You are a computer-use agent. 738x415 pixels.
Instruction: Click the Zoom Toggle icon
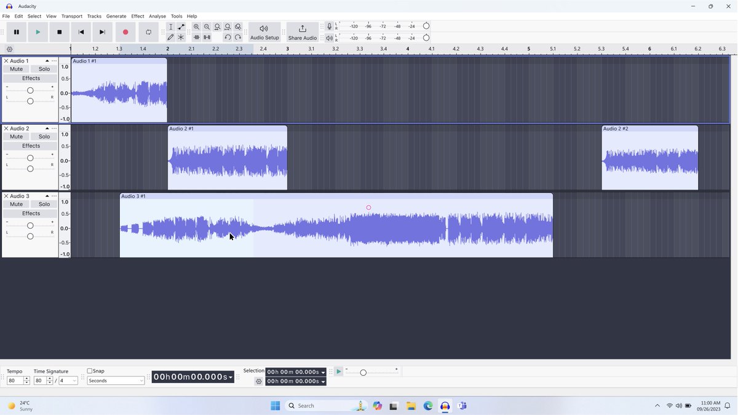coord(238,27)
